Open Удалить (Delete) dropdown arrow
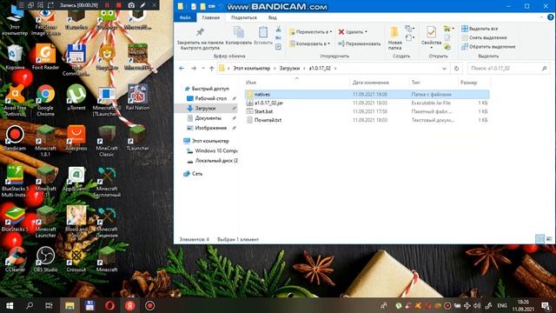This screenshot has width=556, height=313. pyautogui.click(x=367, y=32)
